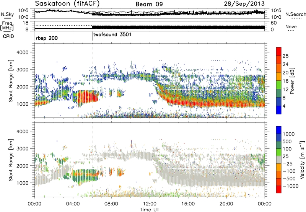Click the velocity panel Slant Range label

pyautogui.click(x=11, y=160)
